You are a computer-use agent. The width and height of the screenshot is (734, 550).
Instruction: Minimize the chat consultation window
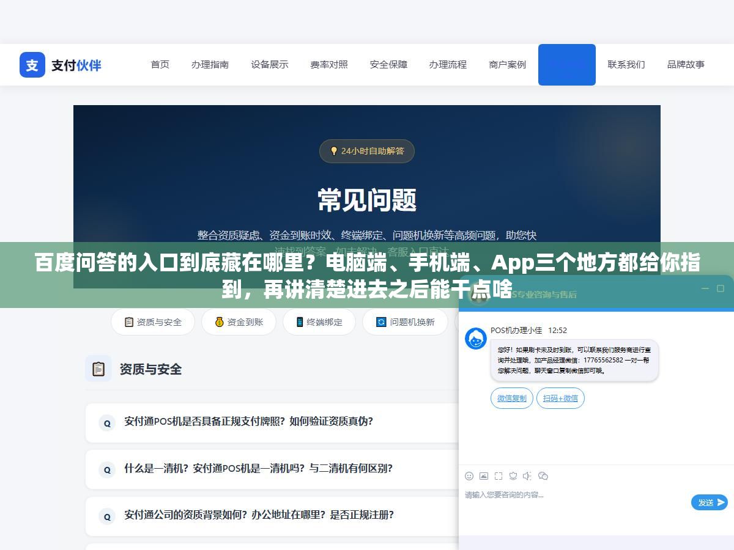pos(705,288)
